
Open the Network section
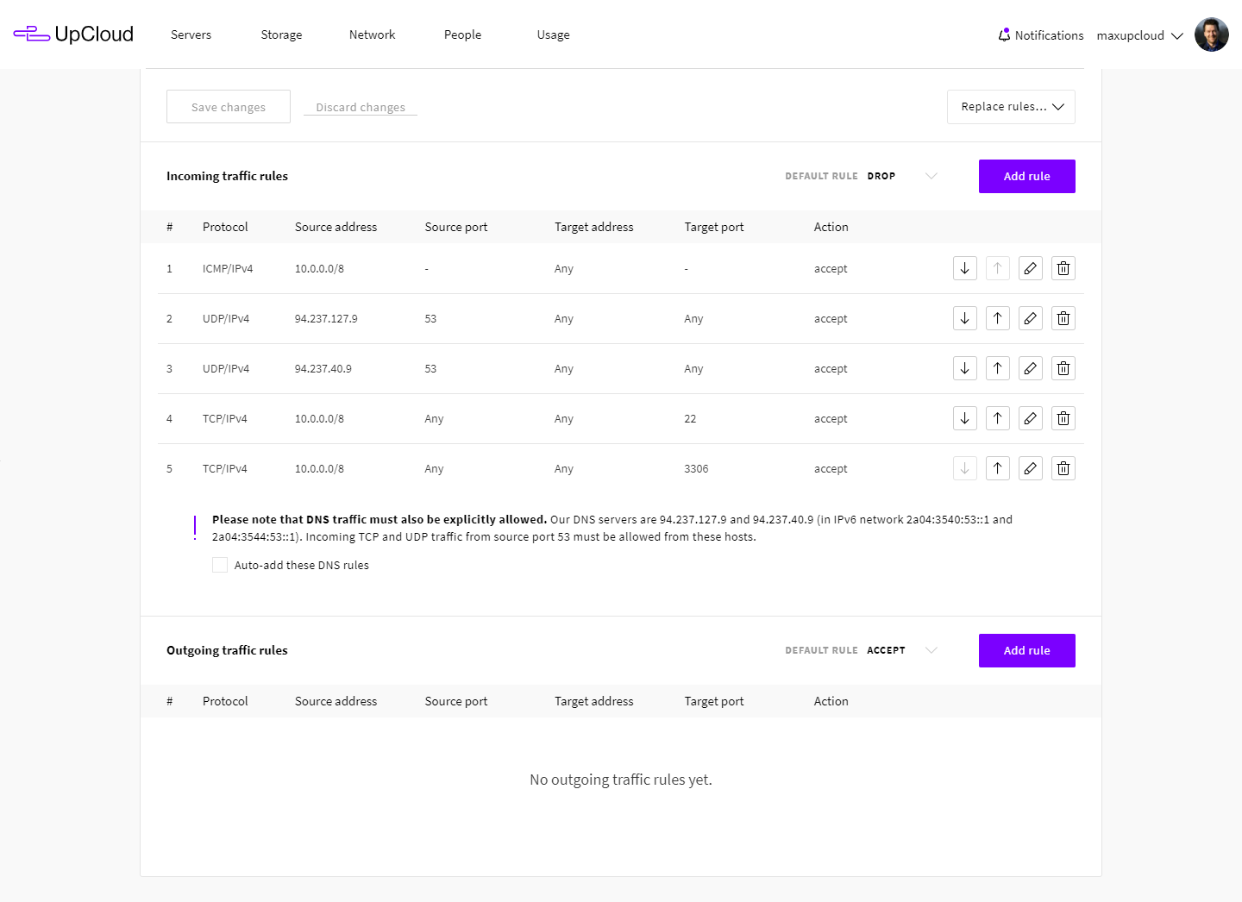(372, 34)
